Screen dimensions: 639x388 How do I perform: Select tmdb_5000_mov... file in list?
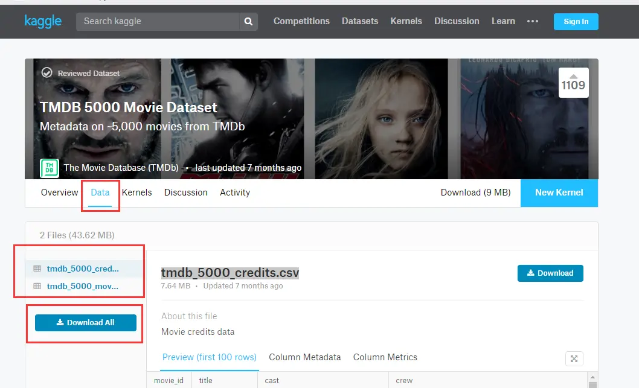tap(83, 286)
